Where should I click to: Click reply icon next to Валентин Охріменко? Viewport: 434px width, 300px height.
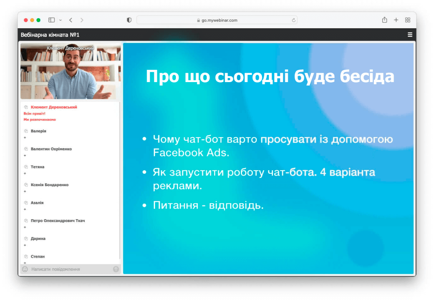[x=26, y=149]
